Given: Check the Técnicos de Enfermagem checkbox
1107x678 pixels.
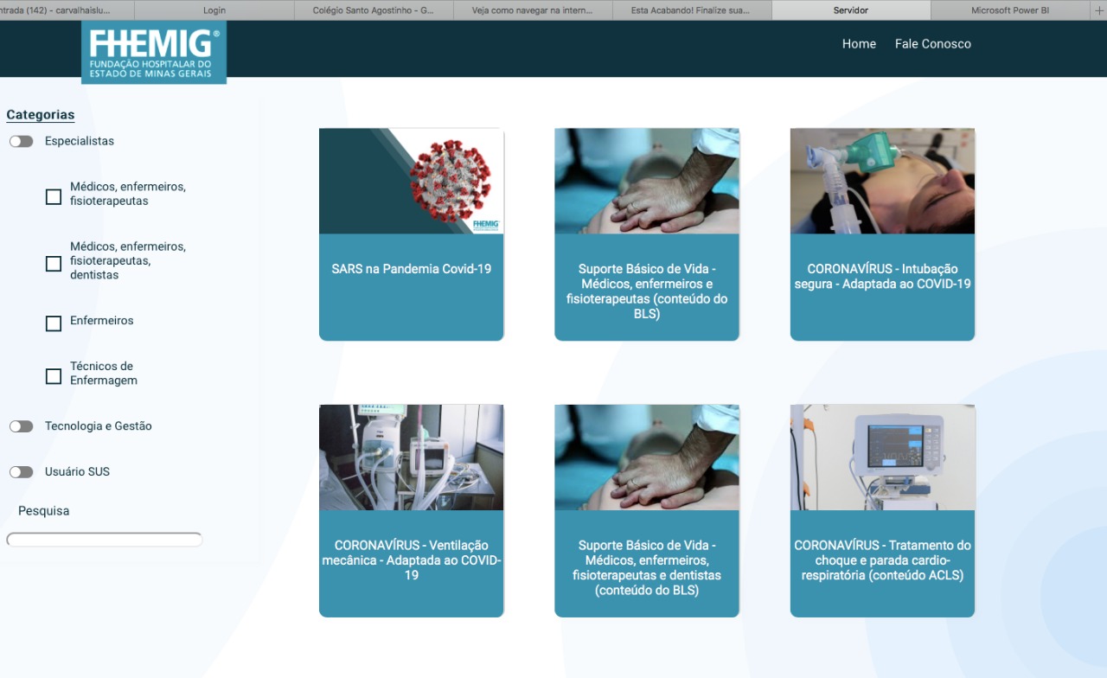Looking at the screenshot, I should click(54, 376).
